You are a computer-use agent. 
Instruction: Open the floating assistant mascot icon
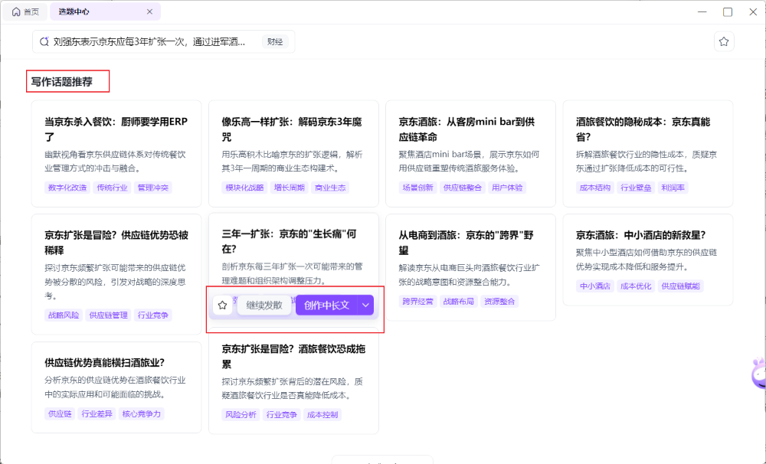(x=758, y=374)
